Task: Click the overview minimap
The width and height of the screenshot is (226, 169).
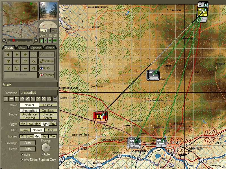Action: 20,20
